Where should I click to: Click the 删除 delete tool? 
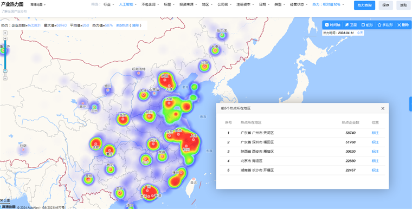coord(403,25)
